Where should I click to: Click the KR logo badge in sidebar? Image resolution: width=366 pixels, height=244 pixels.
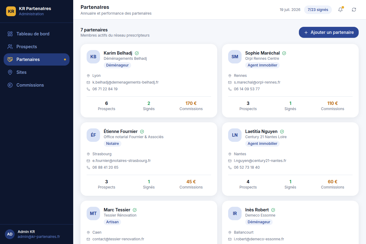tap(11, 11)
